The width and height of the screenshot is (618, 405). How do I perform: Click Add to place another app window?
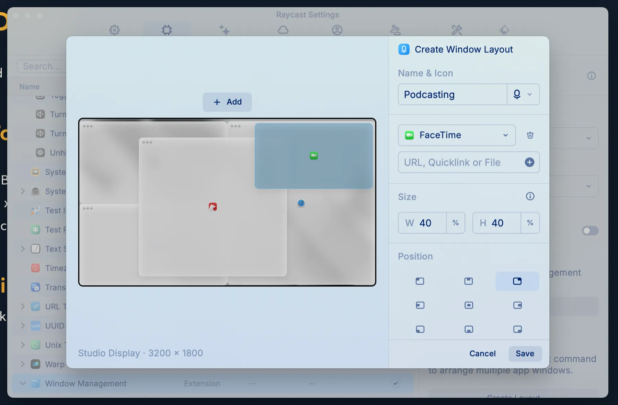(227, 102)
